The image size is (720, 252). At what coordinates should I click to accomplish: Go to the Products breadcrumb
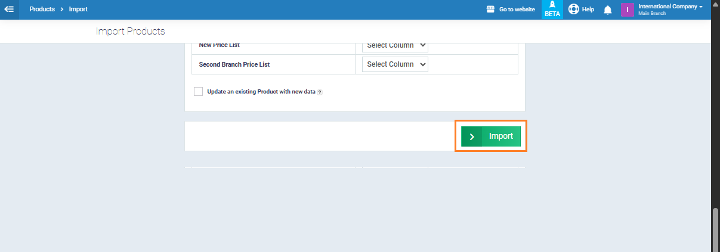coord(42,10)
